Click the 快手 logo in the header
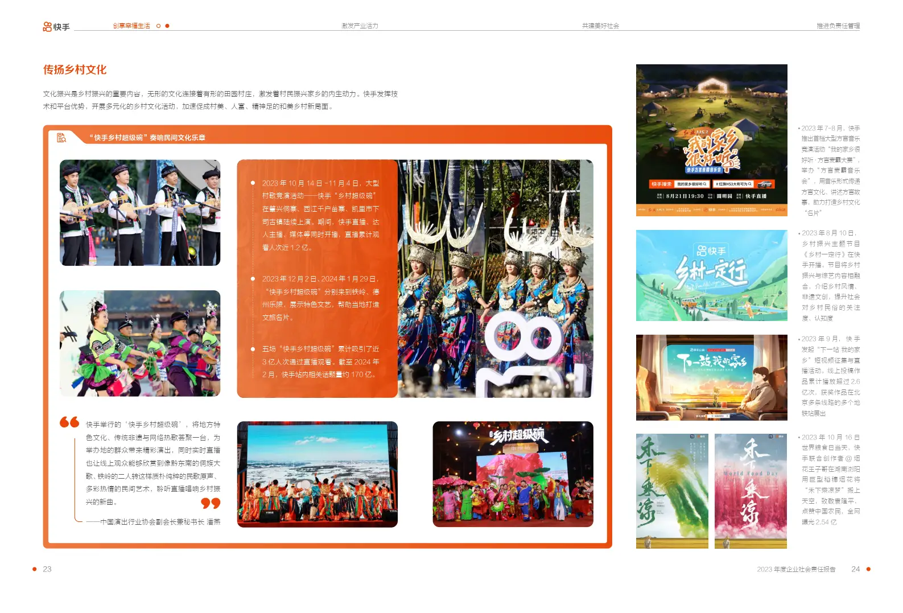Screen dimensions: 903x613 click(56, 27)
